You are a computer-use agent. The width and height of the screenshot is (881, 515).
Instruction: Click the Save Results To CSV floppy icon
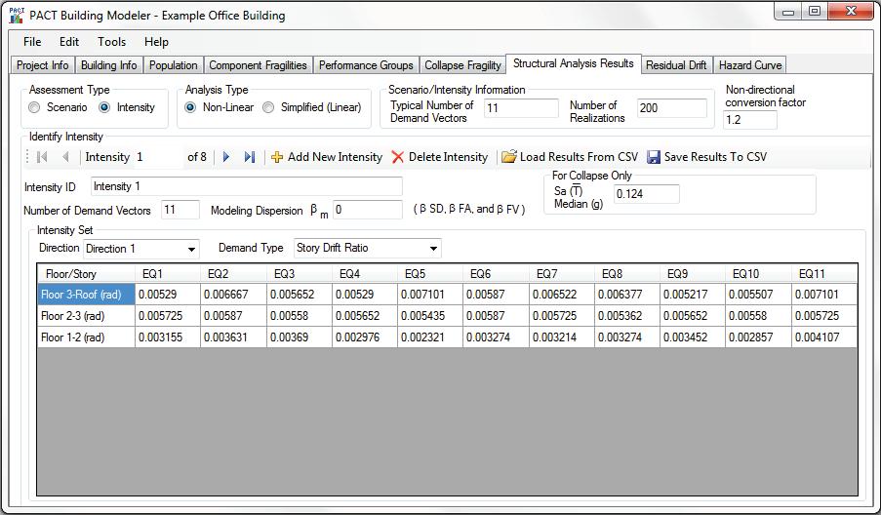point(654,157)
